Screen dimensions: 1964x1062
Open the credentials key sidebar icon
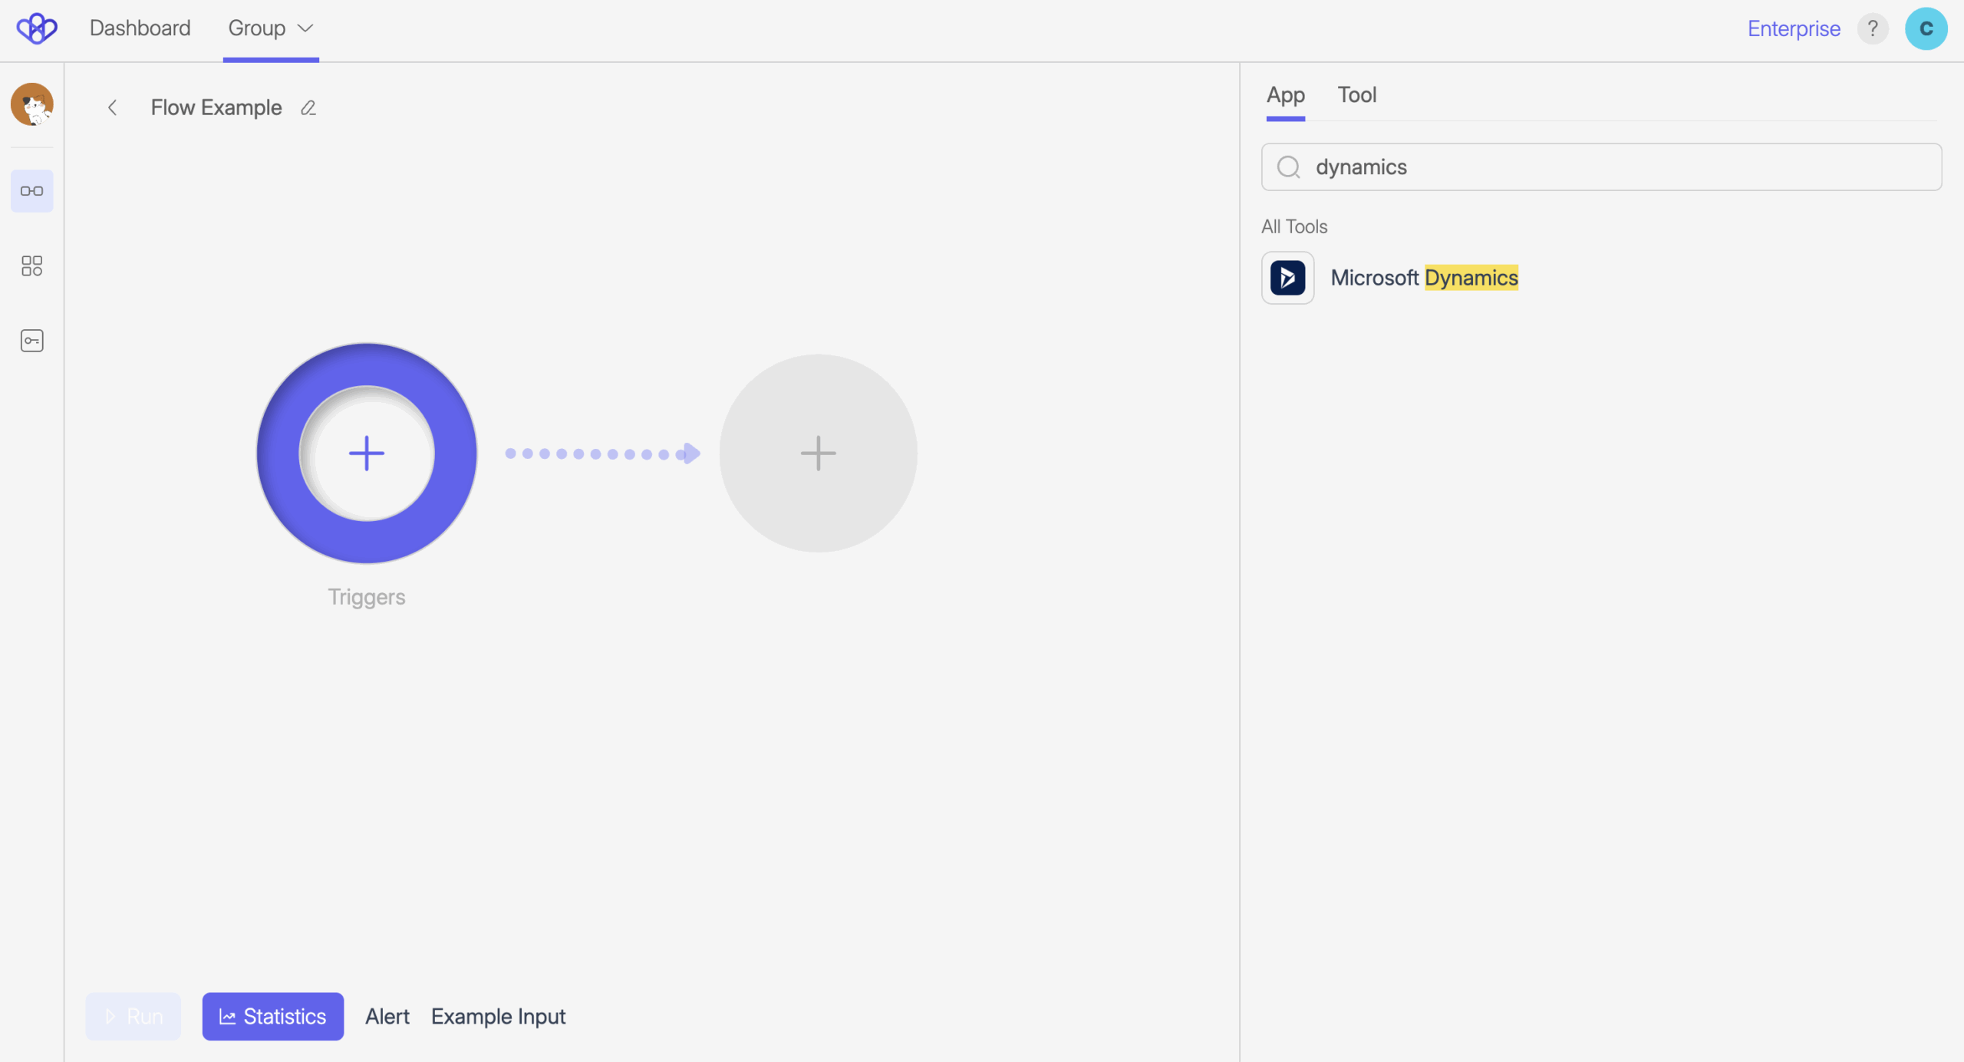coord(31,341)
